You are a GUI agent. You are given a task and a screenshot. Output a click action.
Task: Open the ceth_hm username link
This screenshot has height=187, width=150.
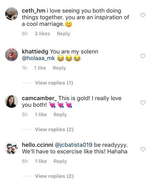[33, 11]
